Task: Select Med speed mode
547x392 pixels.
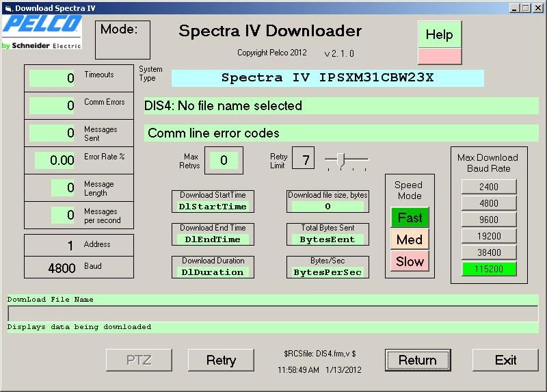Action: point(410,239)
